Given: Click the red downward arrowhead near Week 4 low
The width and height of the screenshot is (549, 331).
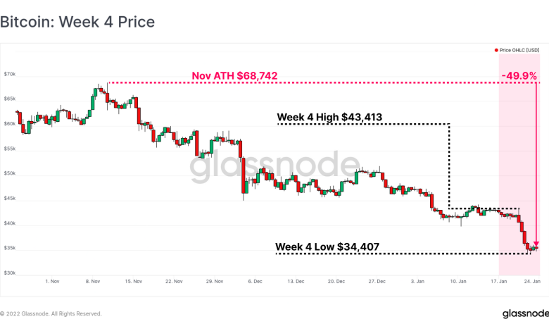Looking at the screenshot, I should click(x=536, y=243).
